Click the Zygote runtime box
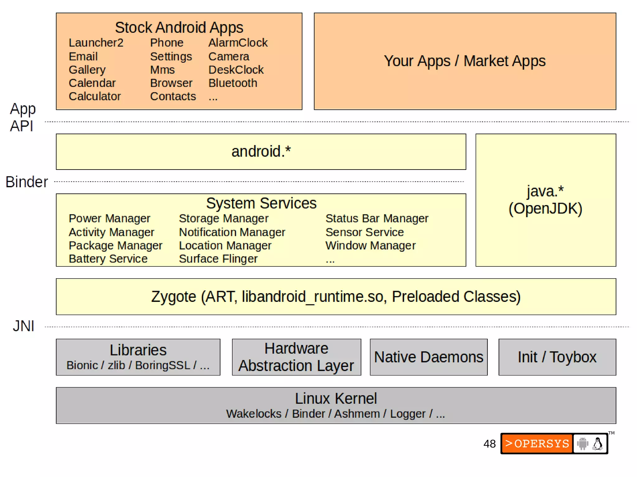Viewport: 637px width, 477px height. [336, 297]
